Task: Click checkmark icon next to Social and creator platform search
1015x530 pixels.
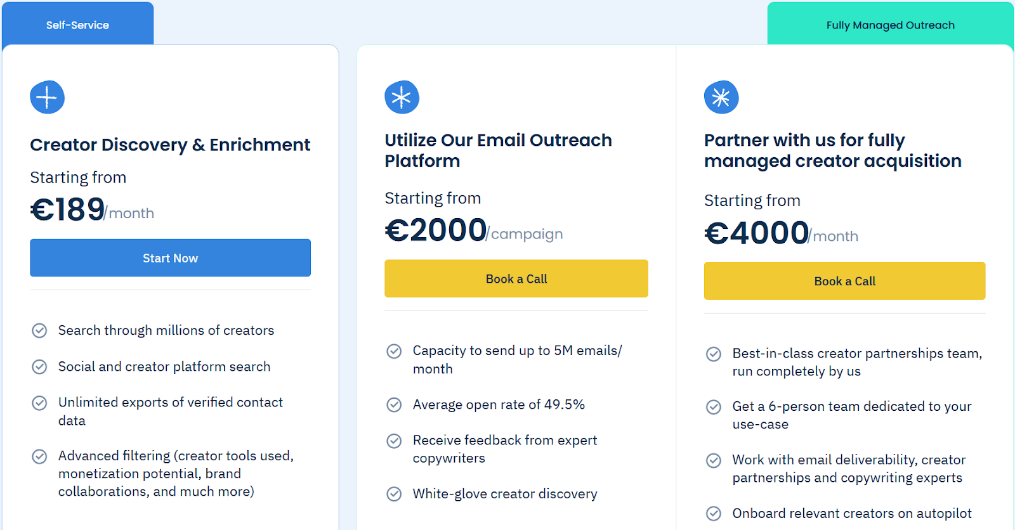Action: [x=39, y=366]
